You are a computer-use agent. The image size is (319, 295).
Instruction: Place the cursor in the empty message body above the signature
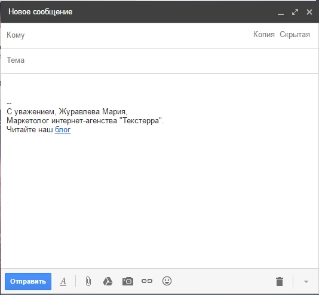click(x=159, y=87)
